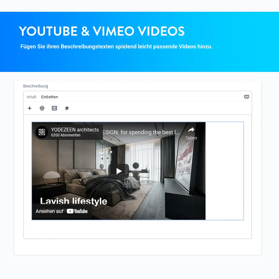Select the Inhalt breadcrumb item

point(31,97)
